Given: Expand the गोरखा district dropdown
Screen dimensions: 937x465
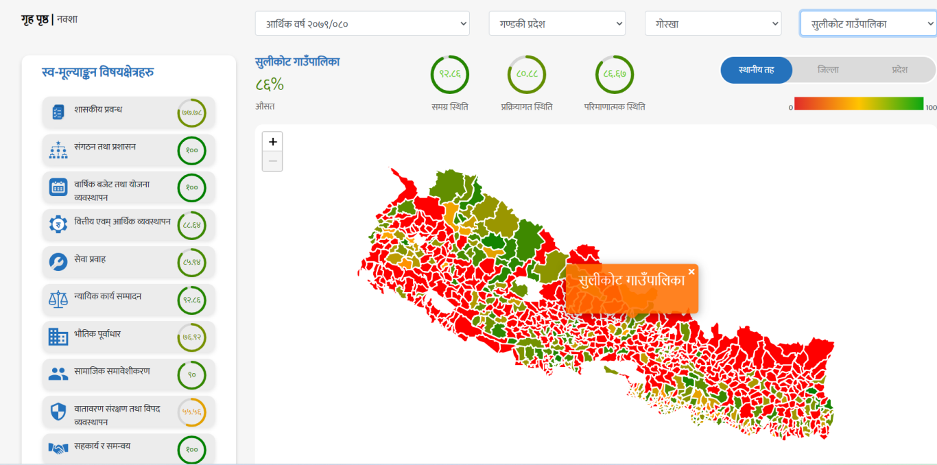Looking at the screenshot, I should point(713,23).
